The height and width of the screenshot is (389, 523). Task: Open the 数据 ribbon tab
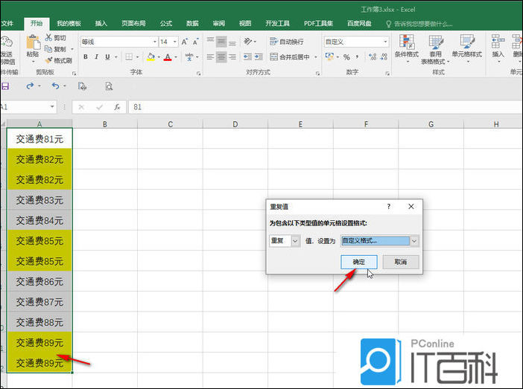tap(192, 23)
